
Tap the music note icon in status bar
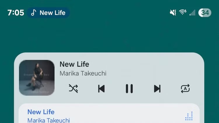click(34, 13)
